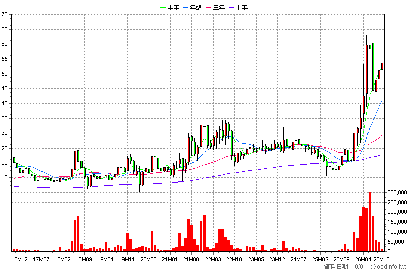Image resolution: width=409 pixels, height=273 pixels.
Task: Click the 250,000 volume axis label
Action: coord(397,202)
